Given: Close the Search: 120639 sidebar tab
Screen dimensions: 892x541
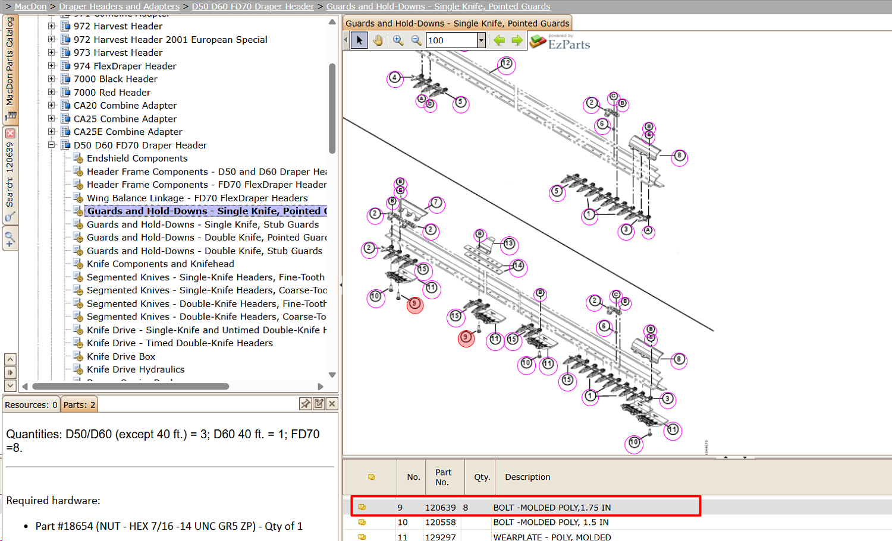Looking at the screenshot, I should click(x=10, y=134).
